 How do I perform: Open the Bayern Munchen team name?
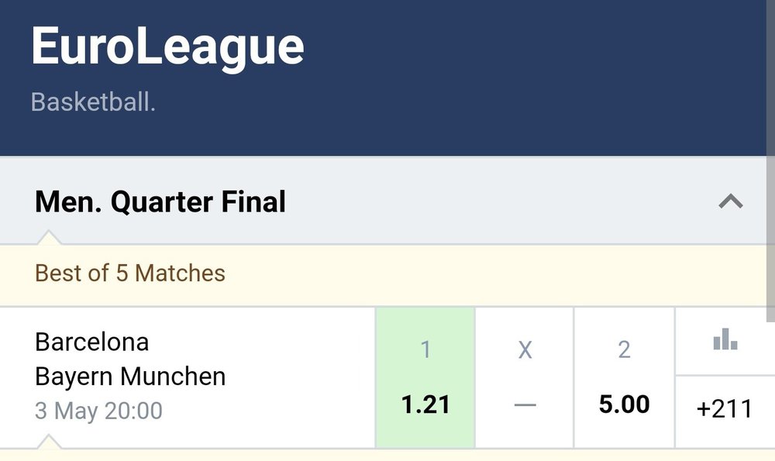point(130,377)
